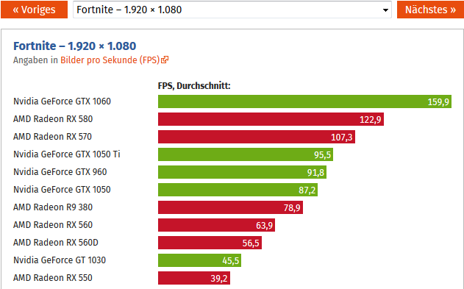
Task: Select the Nvidia GeForce GTX 1050 label
Action: coord(62,190)
